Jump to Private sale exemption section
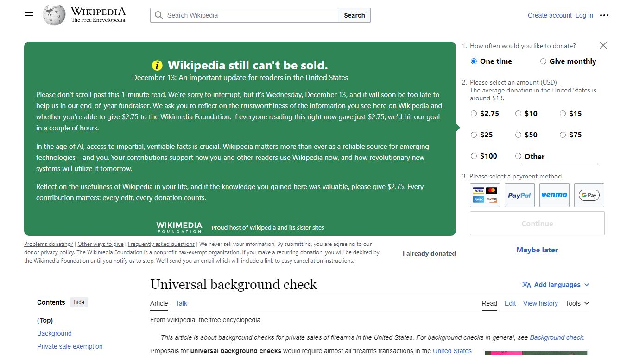633x355 pixels. coord(70,346)
